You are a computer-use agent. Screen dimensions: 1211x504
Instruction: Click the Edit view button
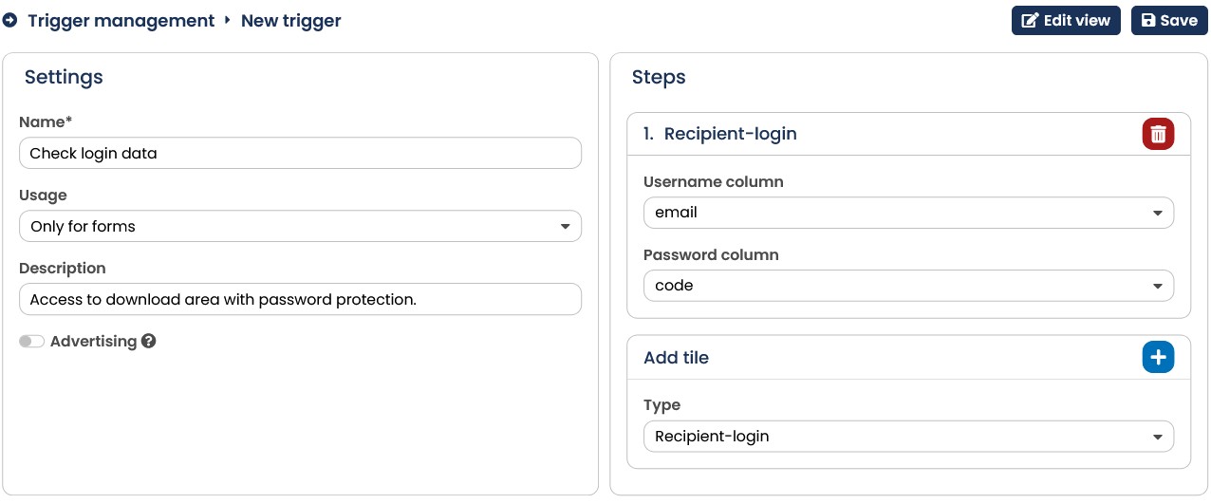(1066, 20)
